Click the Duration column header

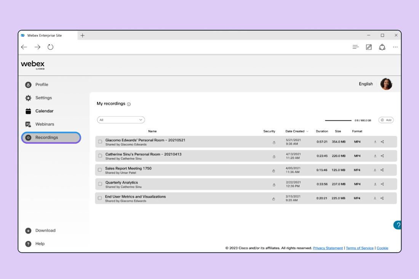click(x=322, y=131)
